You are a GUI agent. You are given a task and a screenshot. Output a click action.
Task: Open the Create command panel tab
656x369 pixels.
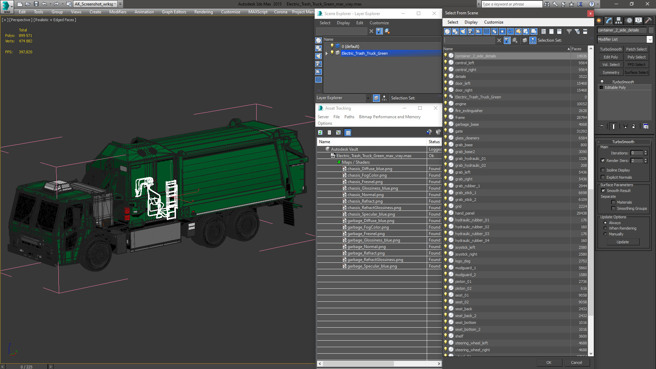tap(599, 20)
